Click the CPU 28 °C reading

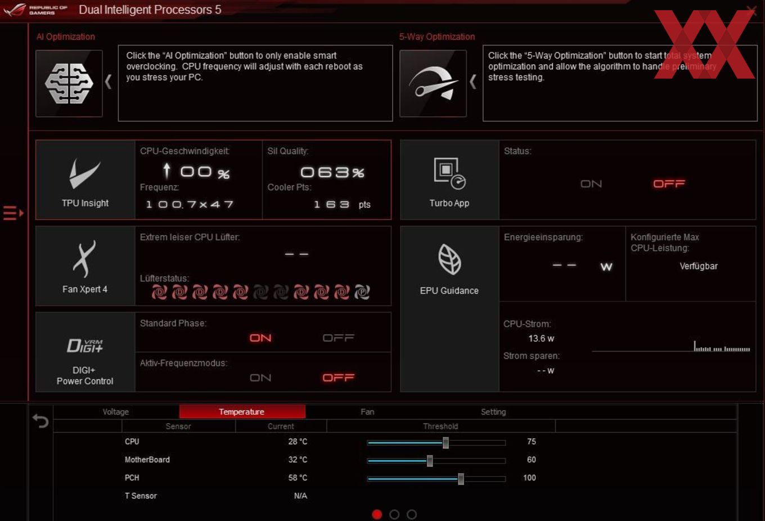pyautogui.click(x=298, y=442)
